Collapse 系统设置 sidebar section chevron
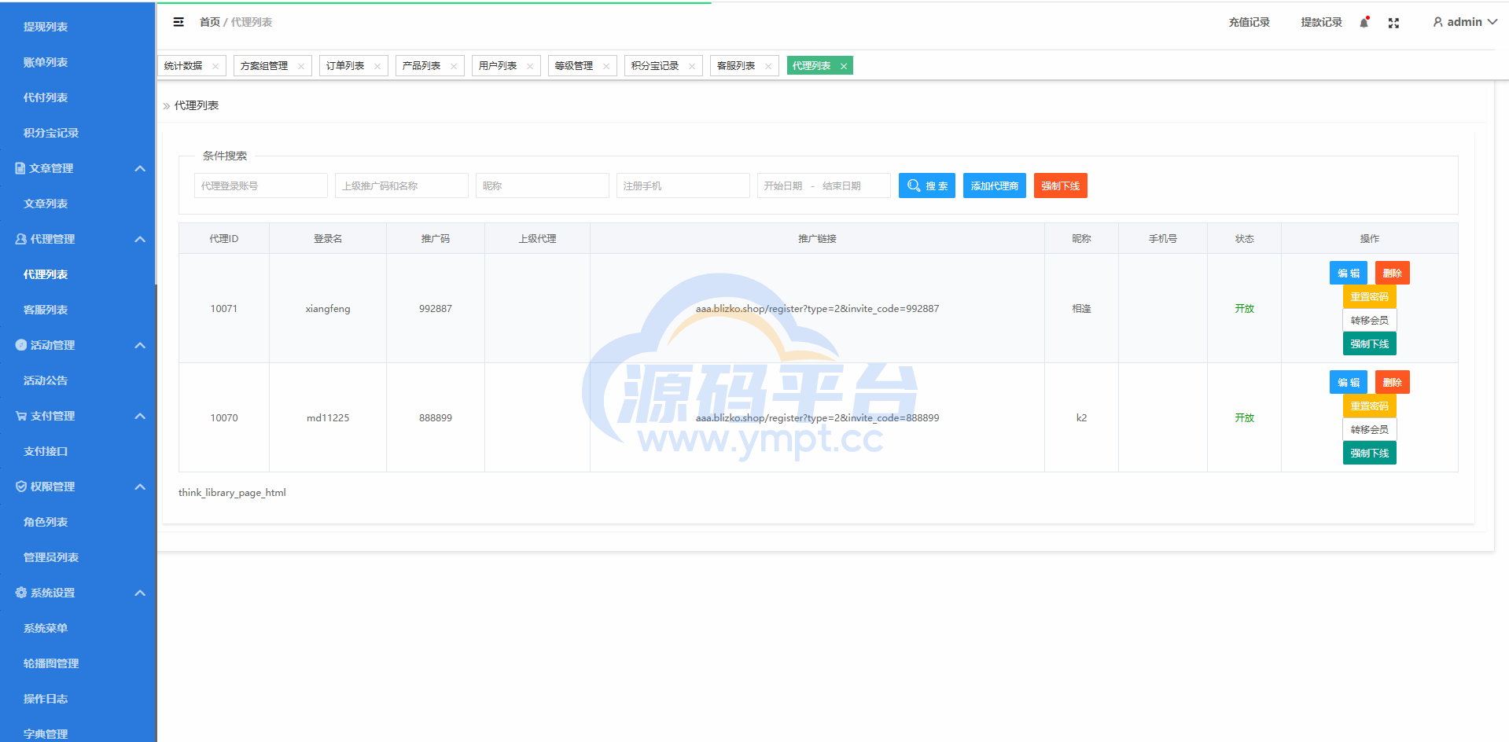 (140, 593)
